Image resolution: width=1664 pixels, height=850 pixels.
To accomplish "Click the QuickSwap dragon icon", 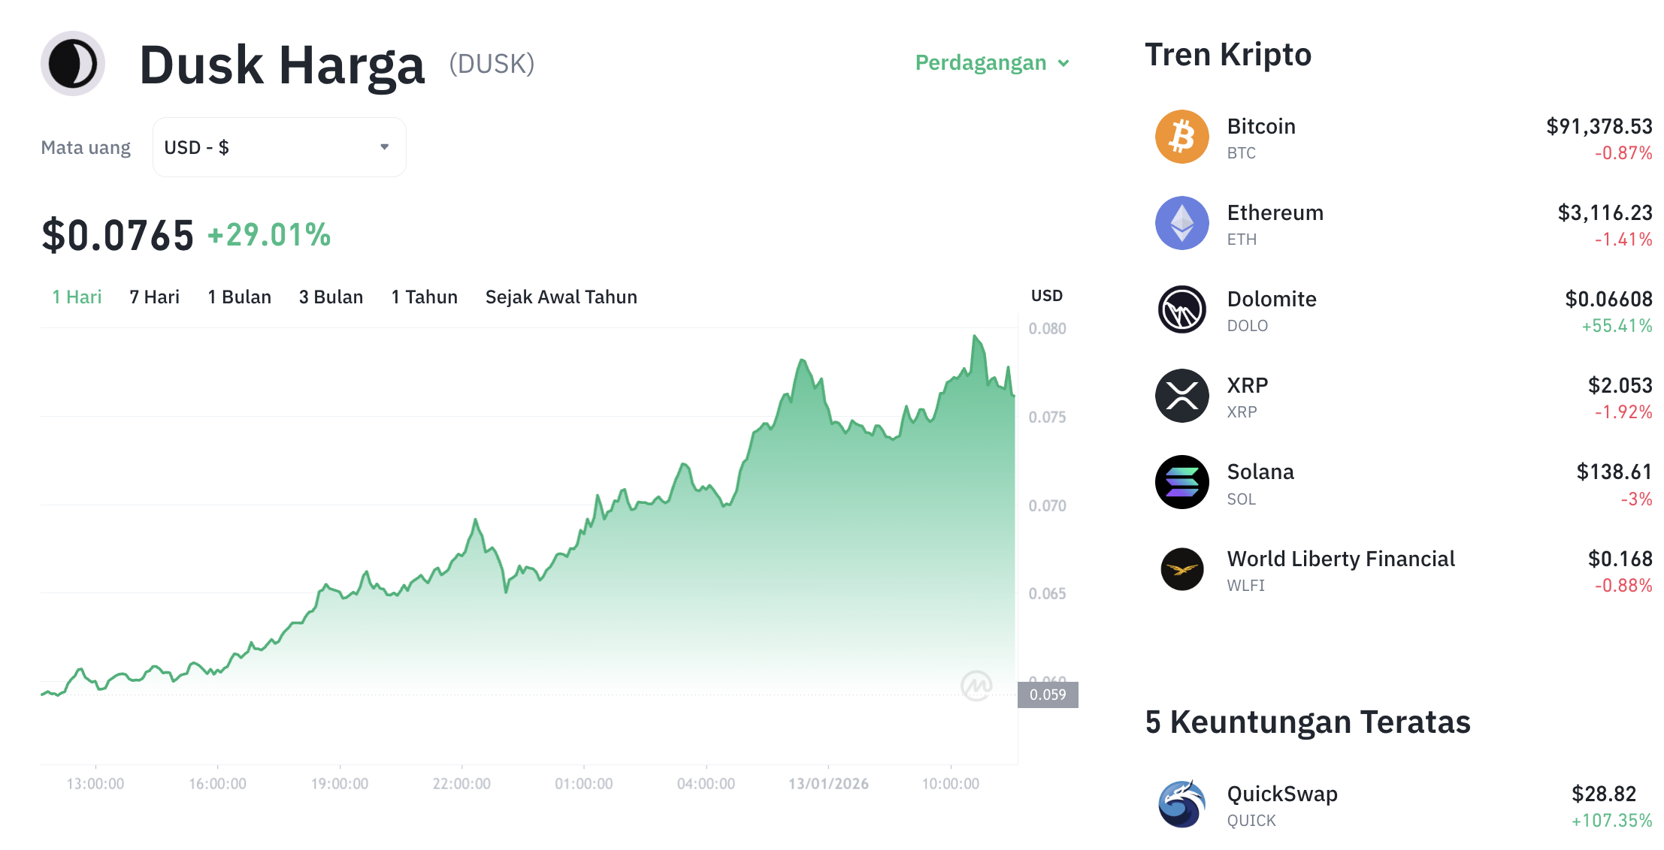I will [x=1181, y=804].
